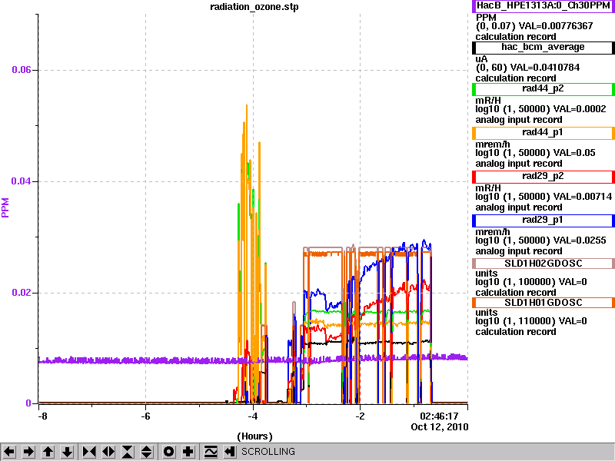Click the pan left arrow button

click(x=9, y=452)
